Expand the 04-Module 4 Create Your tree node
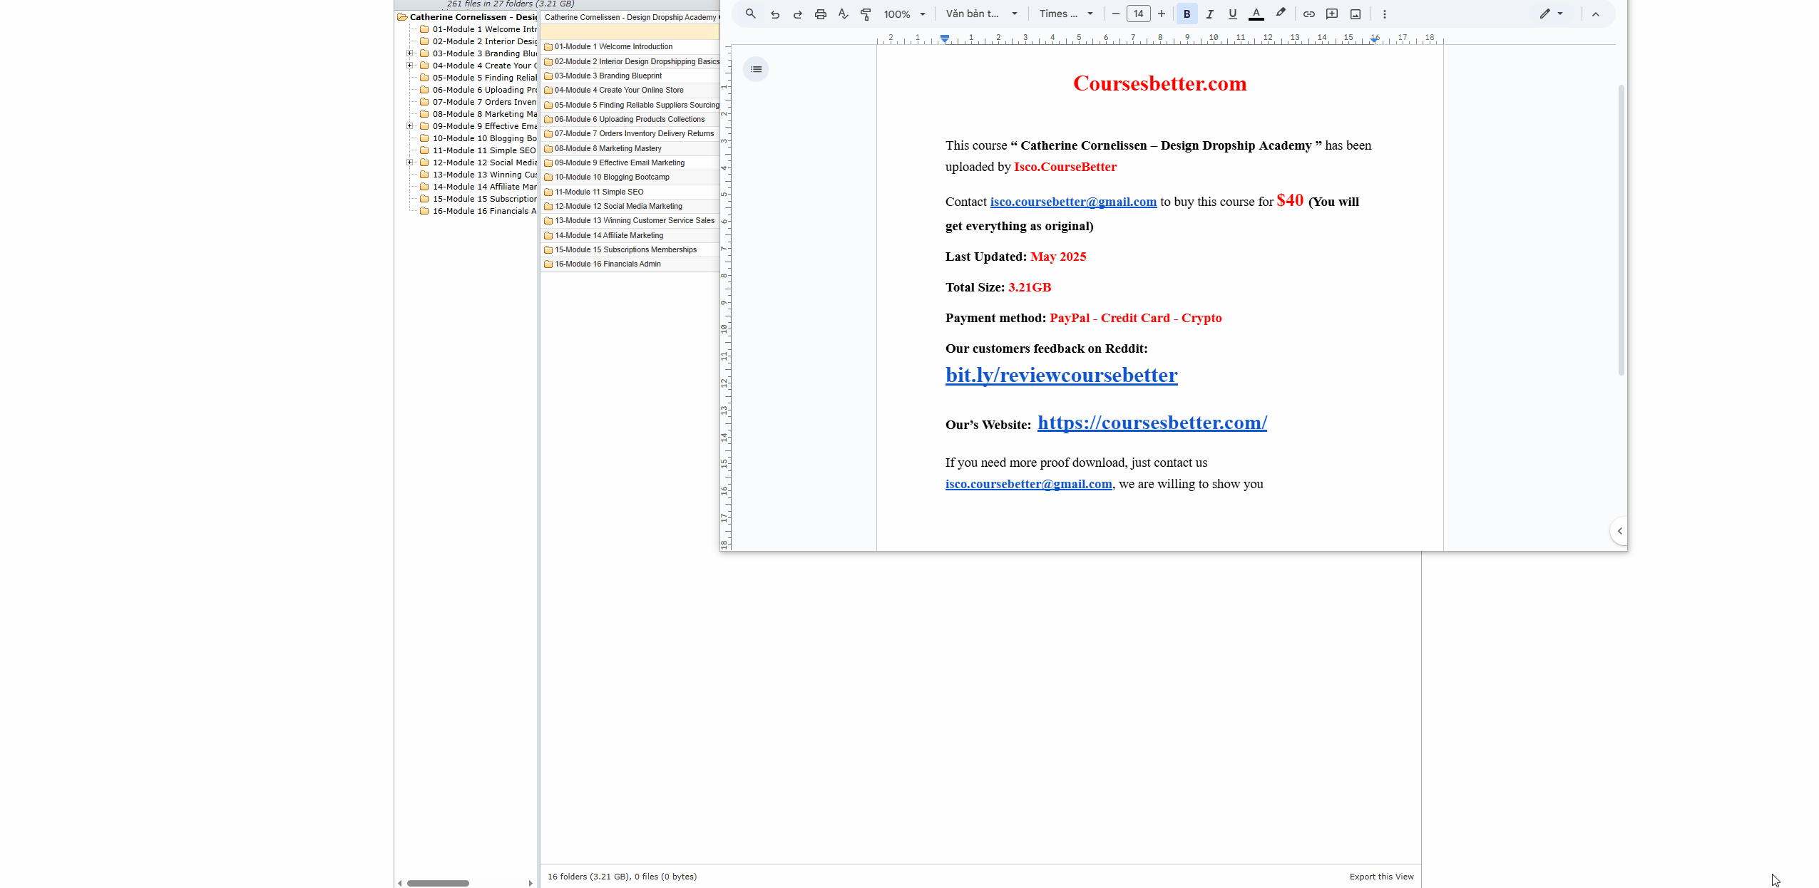The width and height of the screenshot is (1819, 888). click(x=409, y=66)
